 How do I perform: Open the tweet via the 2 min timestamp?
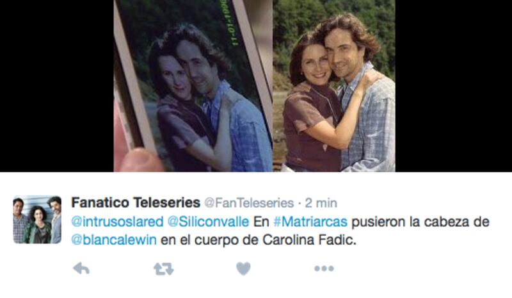tap(321, 203)
